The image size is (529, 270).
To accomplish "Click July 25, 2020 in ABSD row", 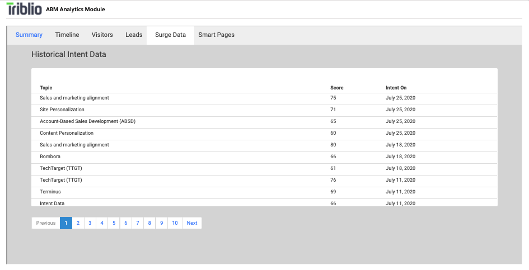I will point(400,121).
